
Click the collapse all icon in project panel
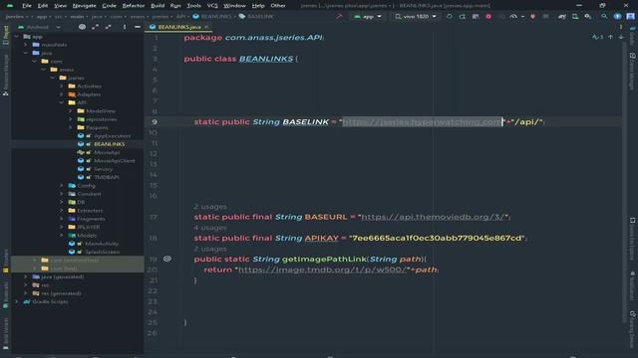tap(109, 27)
